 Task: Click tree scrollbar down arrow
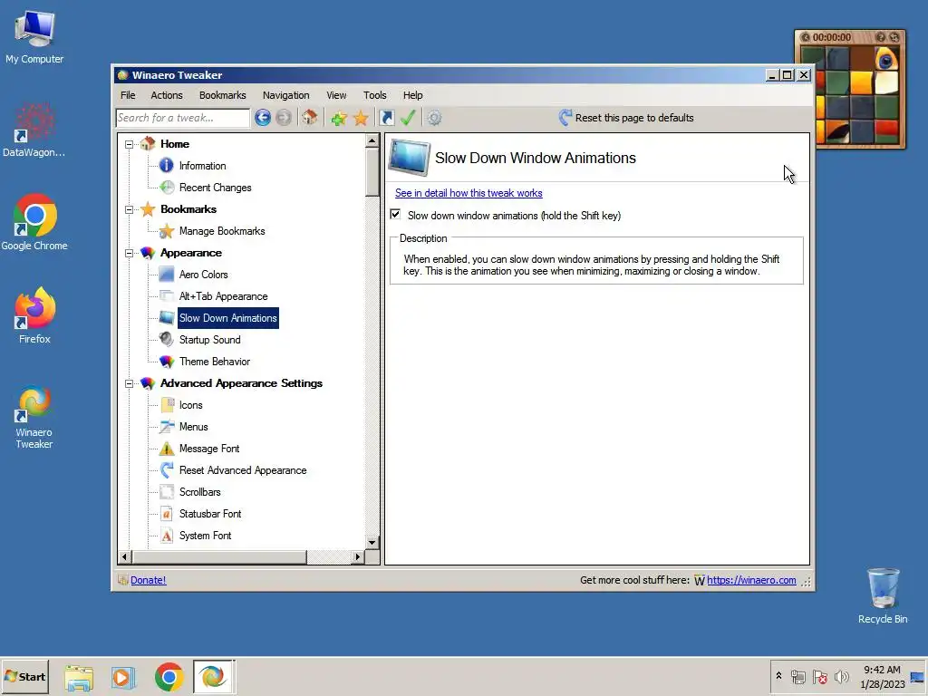372,542
